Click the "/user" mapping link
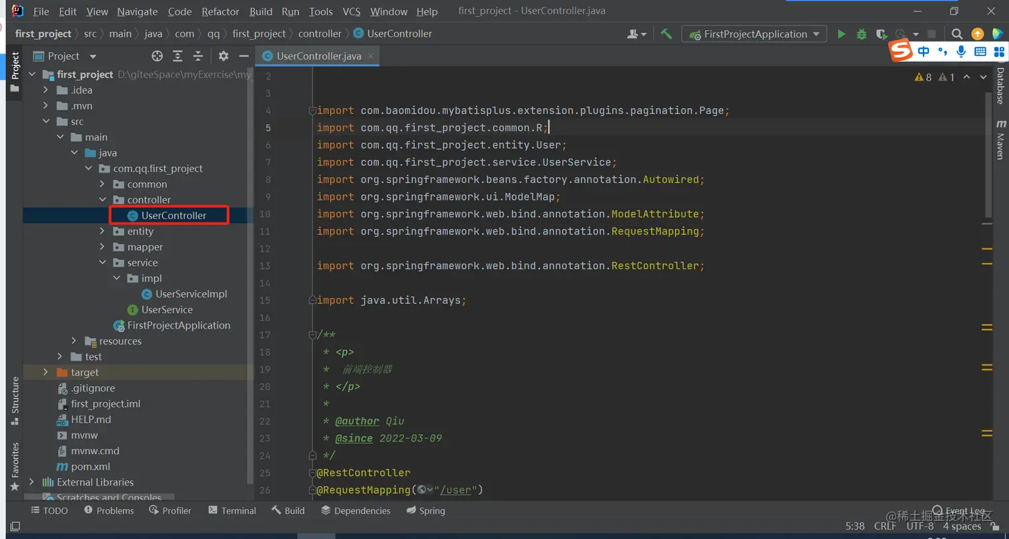Image resolution: width=1009 pixels, height=539 pixels. (x=457, y=490)
